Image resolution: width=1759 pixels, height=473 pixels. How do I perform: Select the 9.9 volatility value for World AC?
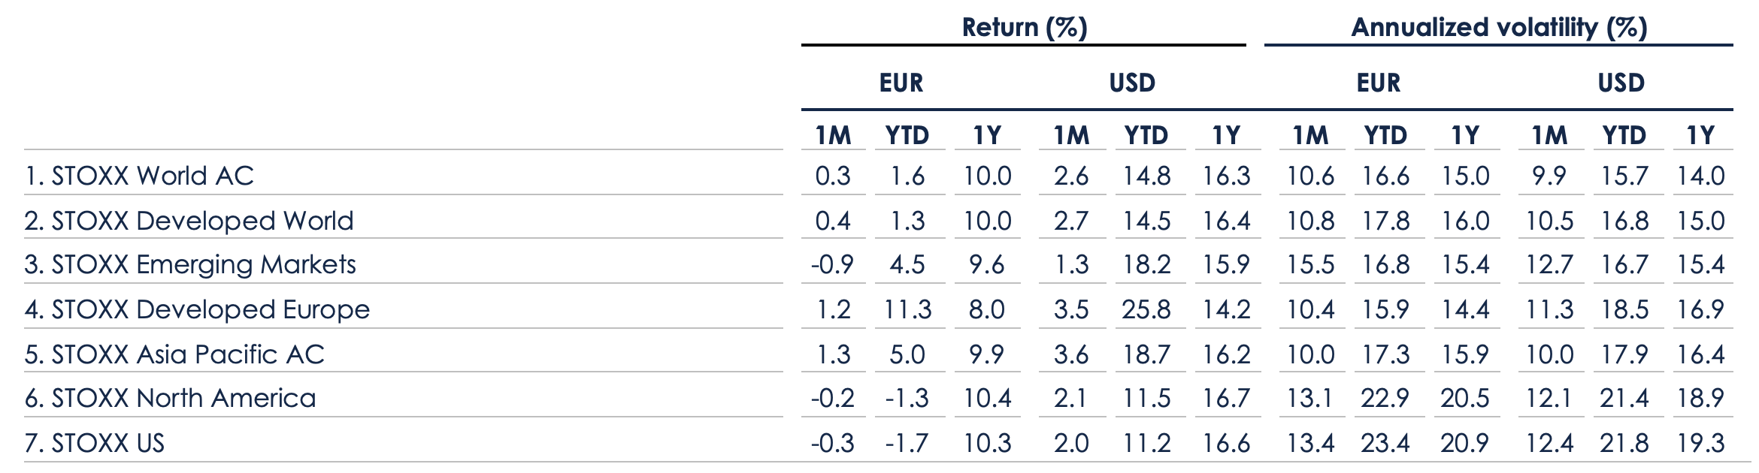tap(1549, 176)
